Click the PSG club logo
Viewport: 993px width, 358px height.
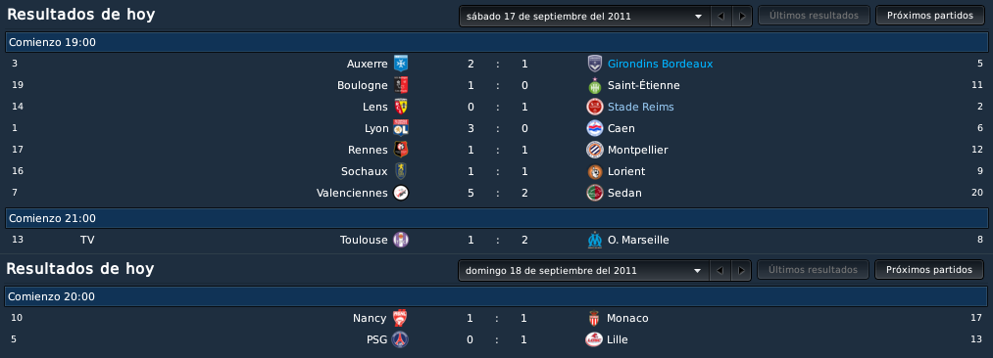pyautogui.click(x=400, y=339)
